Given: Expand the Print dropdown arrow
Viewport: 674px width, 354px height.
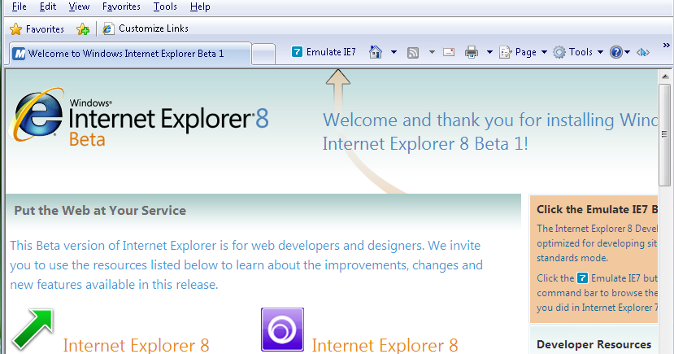Looking at the screenshot, I should click(489, 52).
